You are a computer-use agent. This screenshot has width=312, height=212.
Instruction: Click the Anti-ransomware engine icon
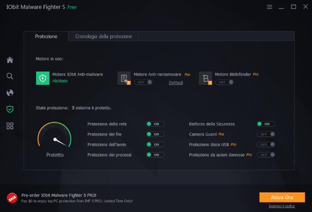tap(124, 78)
